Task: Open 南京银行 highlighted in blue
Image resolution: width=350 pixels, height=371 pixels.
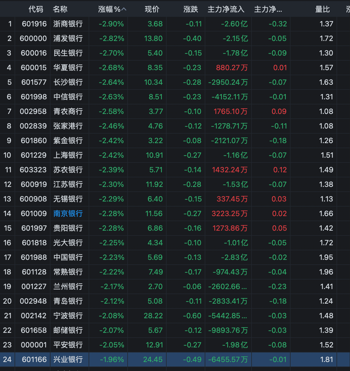Action: pyautogui.click(x=67, y=214)
